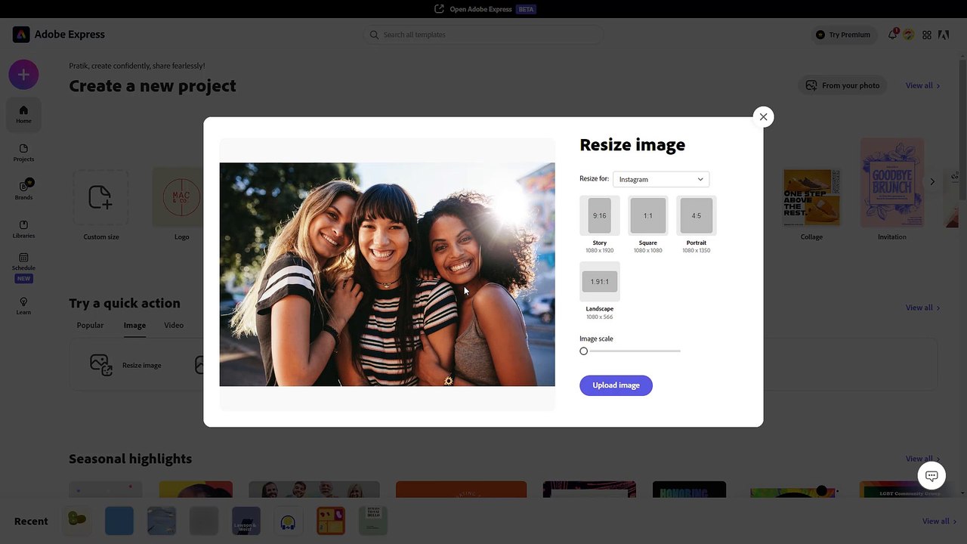Screen dimensions: 967x544
Task: Open Projects from the sidebar
Action: [23, 153]
